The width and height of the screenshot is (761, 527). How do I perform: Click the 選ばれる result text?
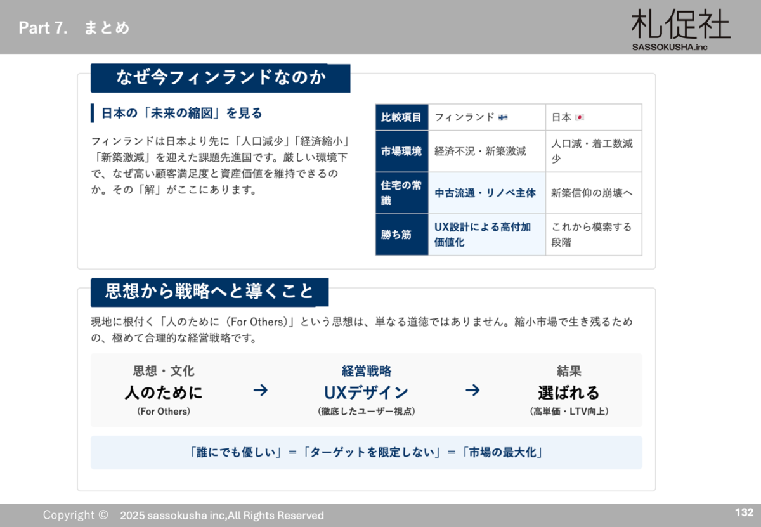[x=568, y=393]
